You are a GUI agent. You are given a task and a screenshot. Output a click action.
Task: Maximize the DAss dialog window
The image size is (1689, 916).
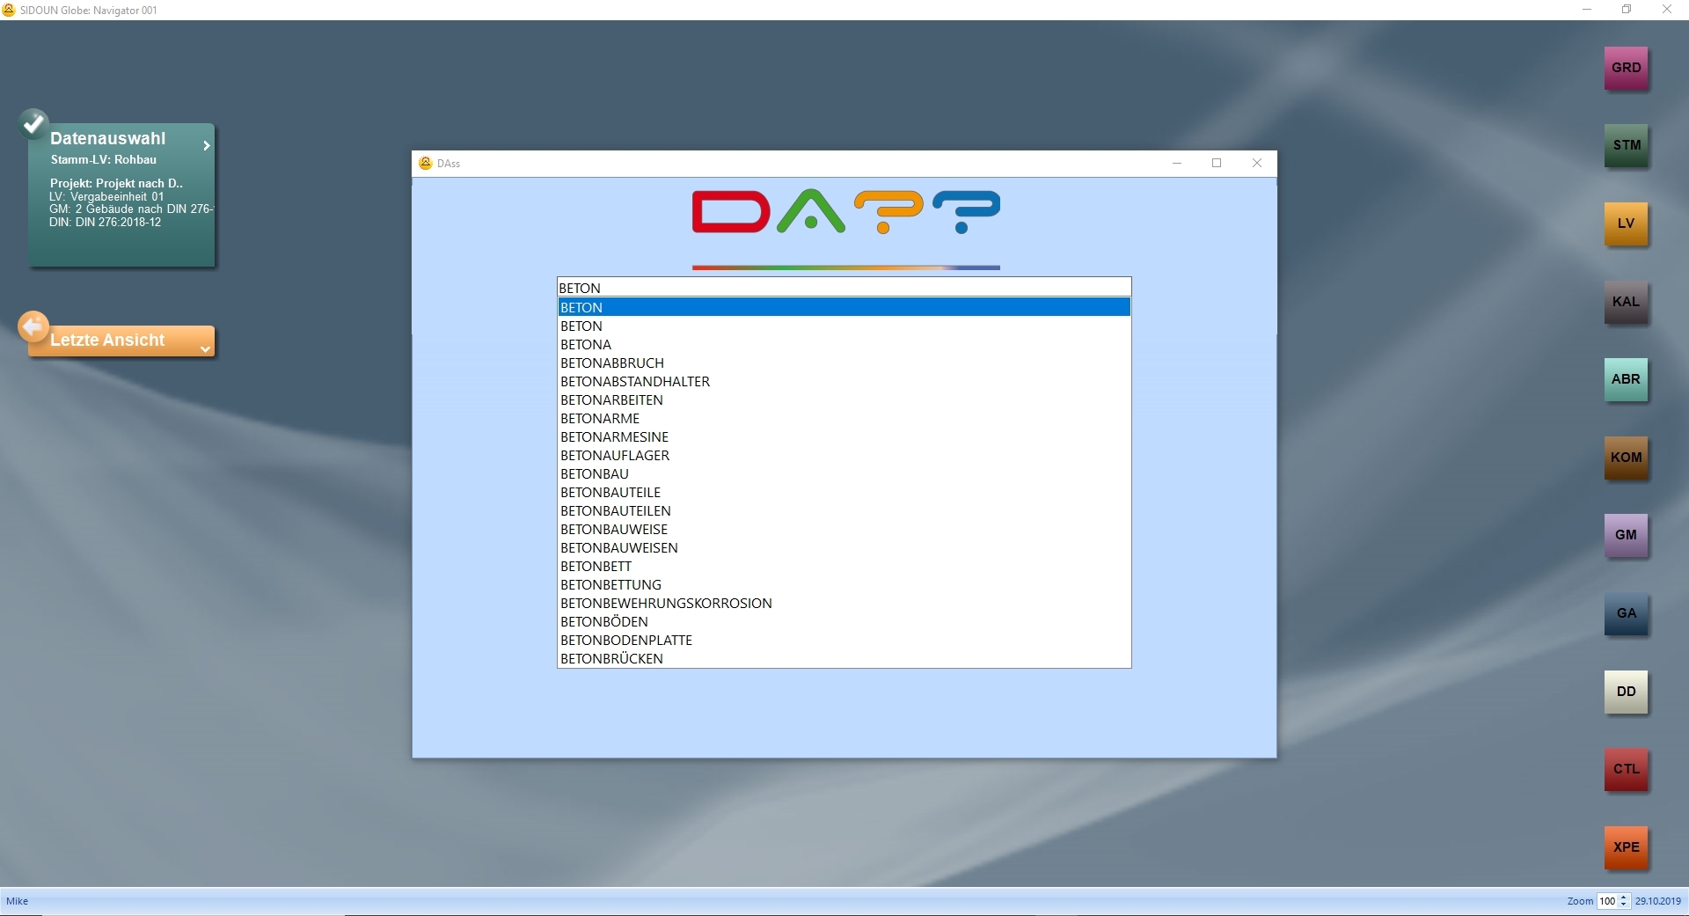pos(1217,163)
